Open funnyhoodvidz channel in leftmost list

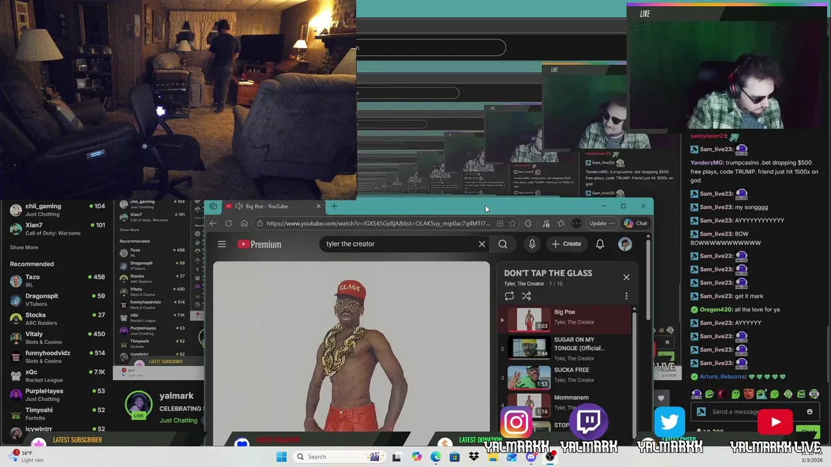(x=57, y=357)
